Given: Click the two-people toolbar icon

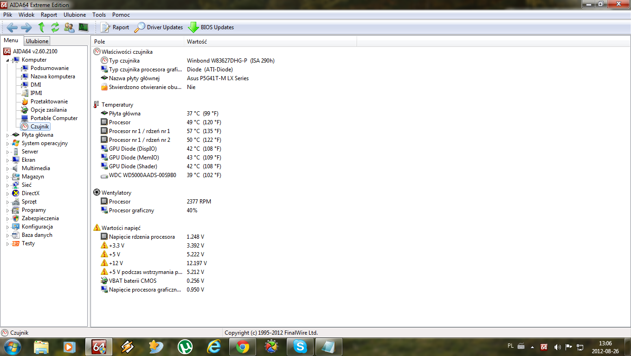Looking at the screenshot, I should coord(69,27).
